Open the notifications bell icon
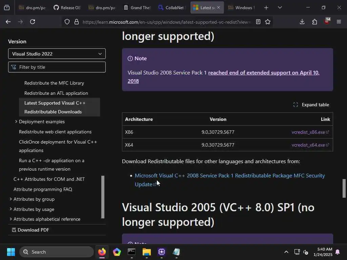347x260 pixels. coord(338,252)
